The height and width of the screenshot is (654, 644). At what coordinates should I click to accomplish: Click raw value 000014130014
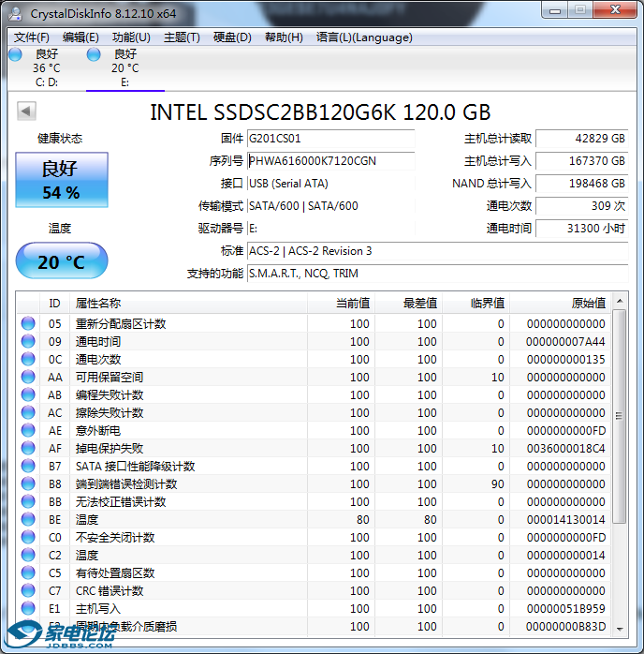(x=565, y=519)
